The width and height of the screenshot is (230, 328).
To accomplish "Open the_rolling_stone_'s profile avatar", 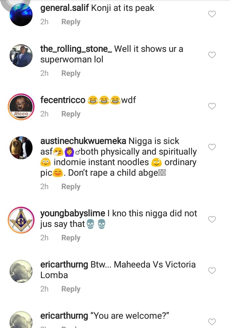I will tap(21, 55).
